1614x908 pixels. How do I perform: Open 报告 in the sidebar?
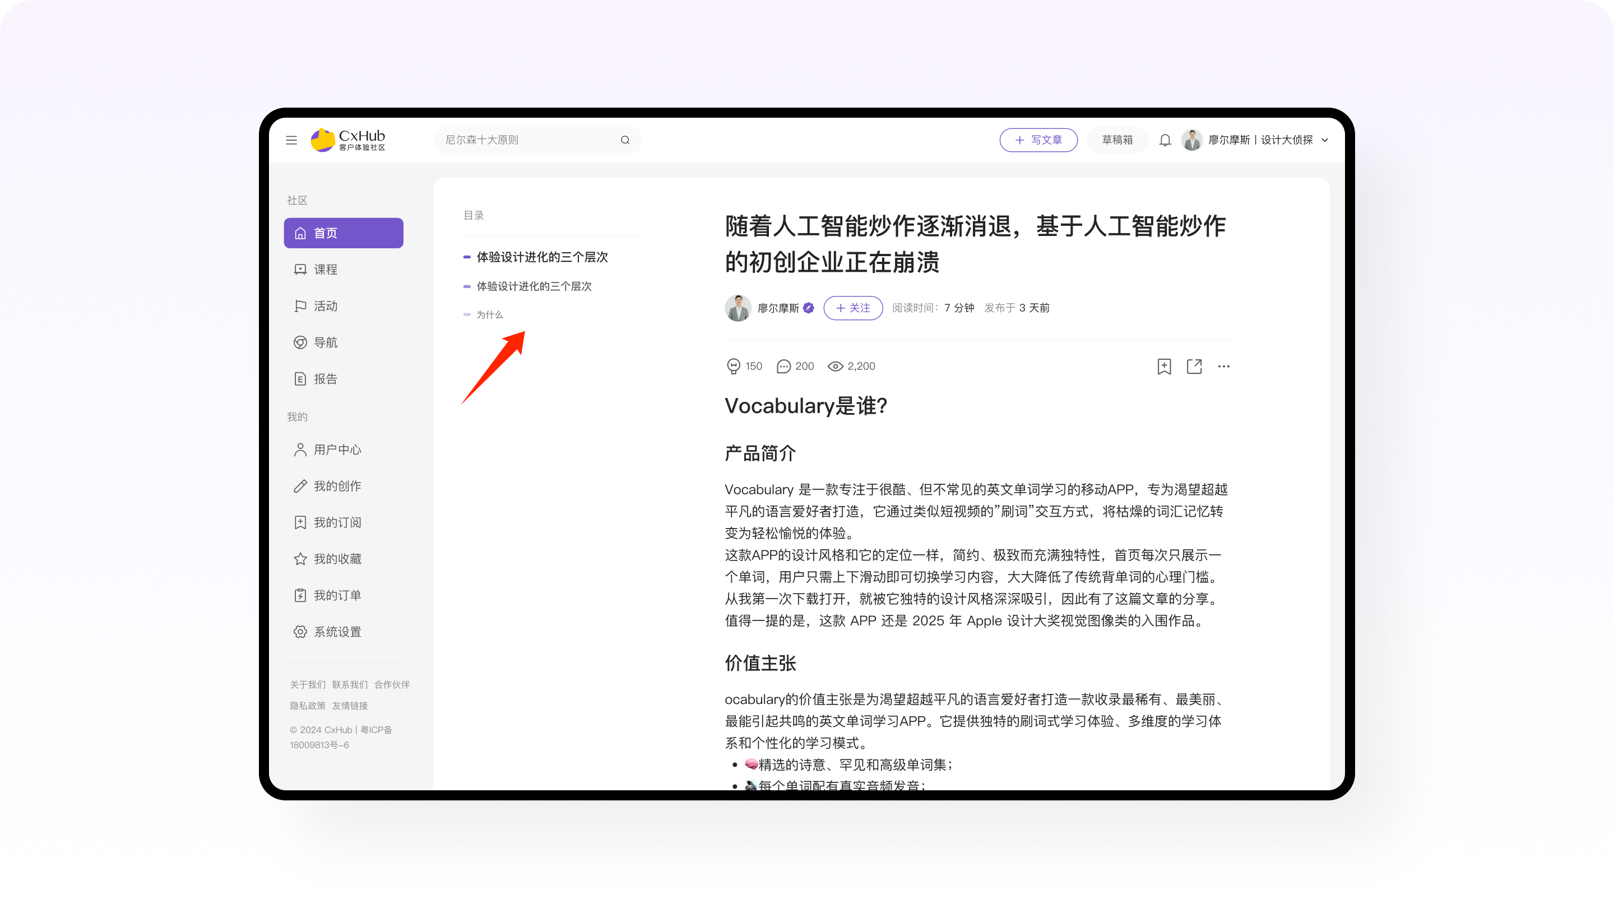click(x=344, y=378)
